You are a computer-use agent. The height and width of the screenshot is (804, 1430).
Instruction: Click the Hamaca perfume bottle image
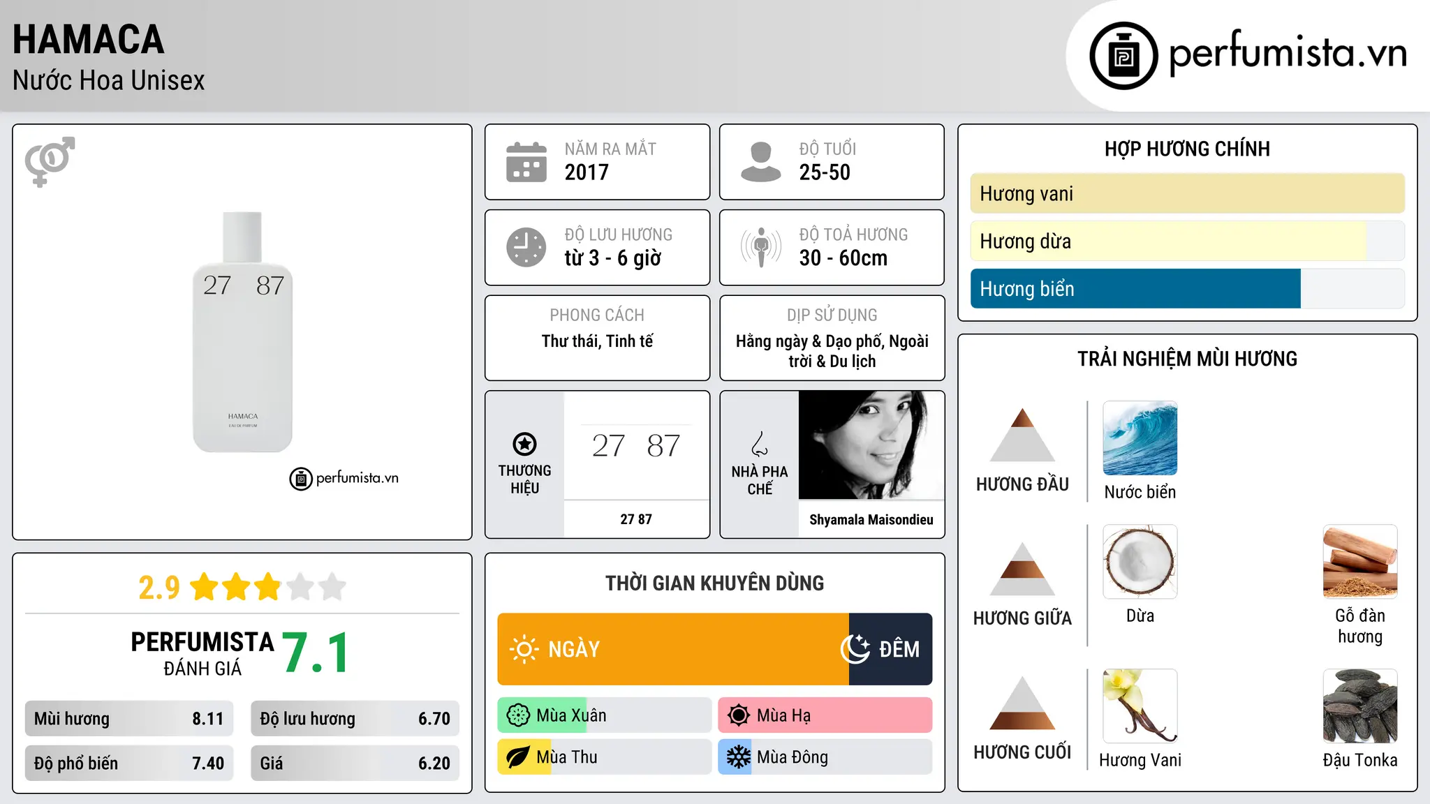tap(242, 332)
